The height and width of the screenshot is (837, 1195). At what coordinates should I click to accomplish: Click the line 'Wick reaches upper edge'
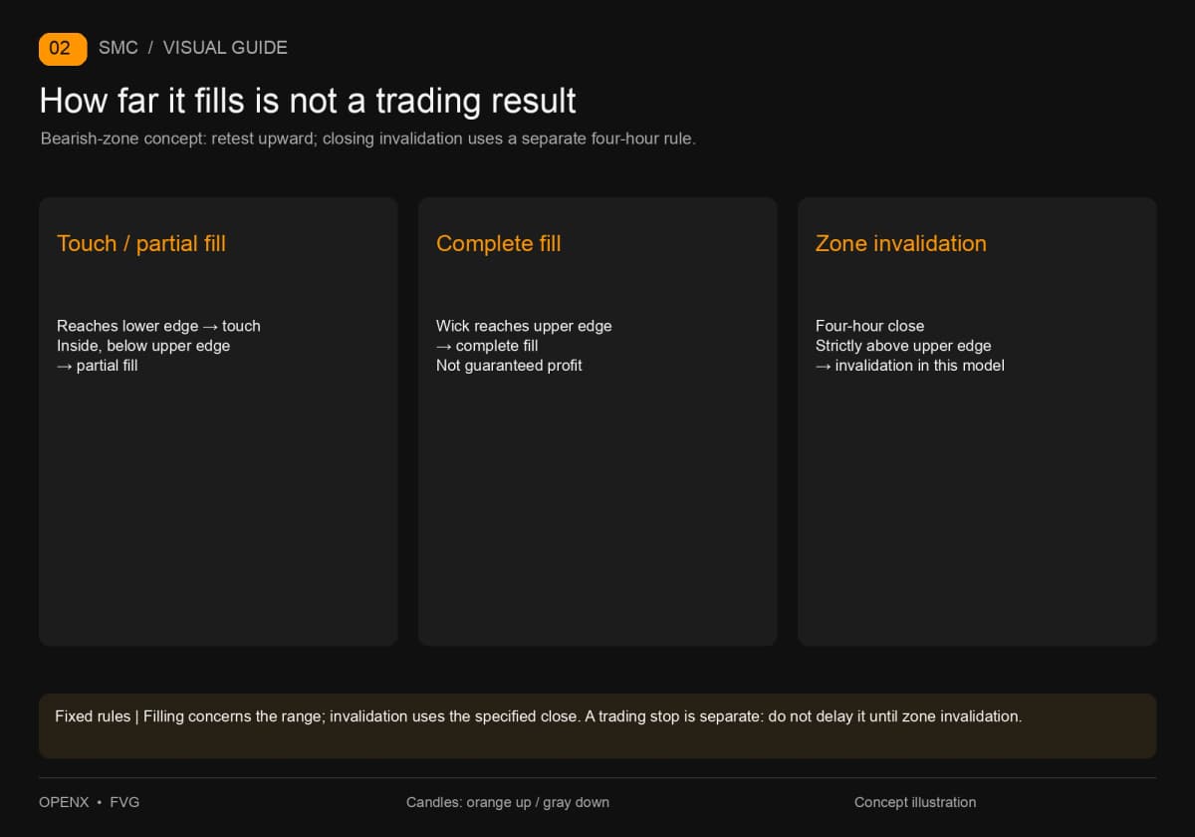[x=524, y=326]
